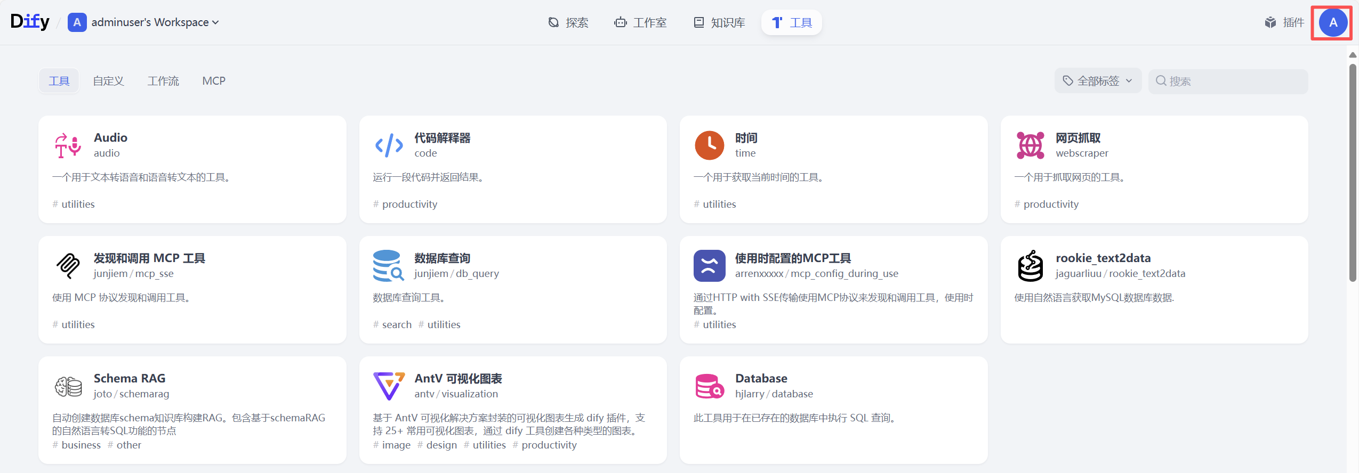Switch to the 工作流 tab

tap(163, 81)
